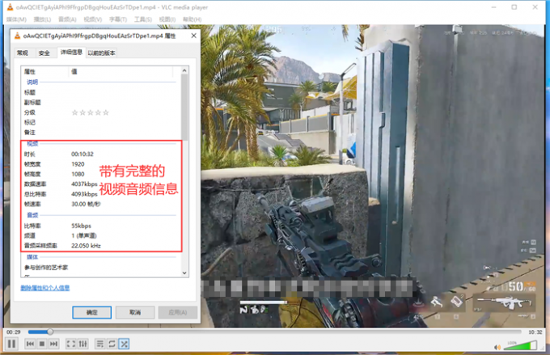Viewport: 550px width, 355px height.
Task: Click the total time 10:32 label
Action: pos(535,332)
